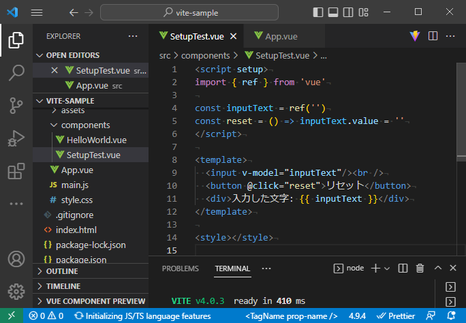Image resolution: width=466 pixels, height=323 pixels.
Task: Open style.css in the file tree
Action: coord(91,200)
